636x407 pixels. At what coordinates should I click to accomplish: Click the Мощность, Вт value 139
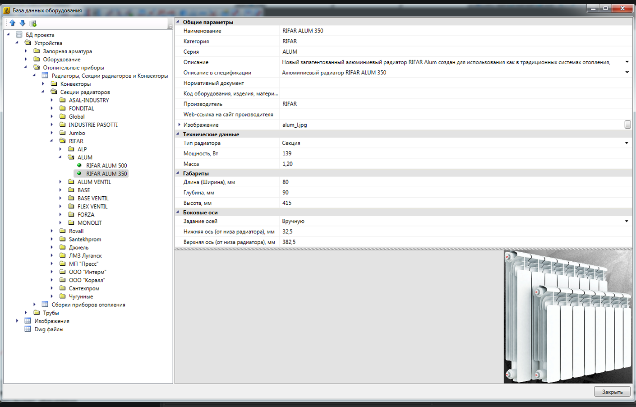tap(456, 153)
